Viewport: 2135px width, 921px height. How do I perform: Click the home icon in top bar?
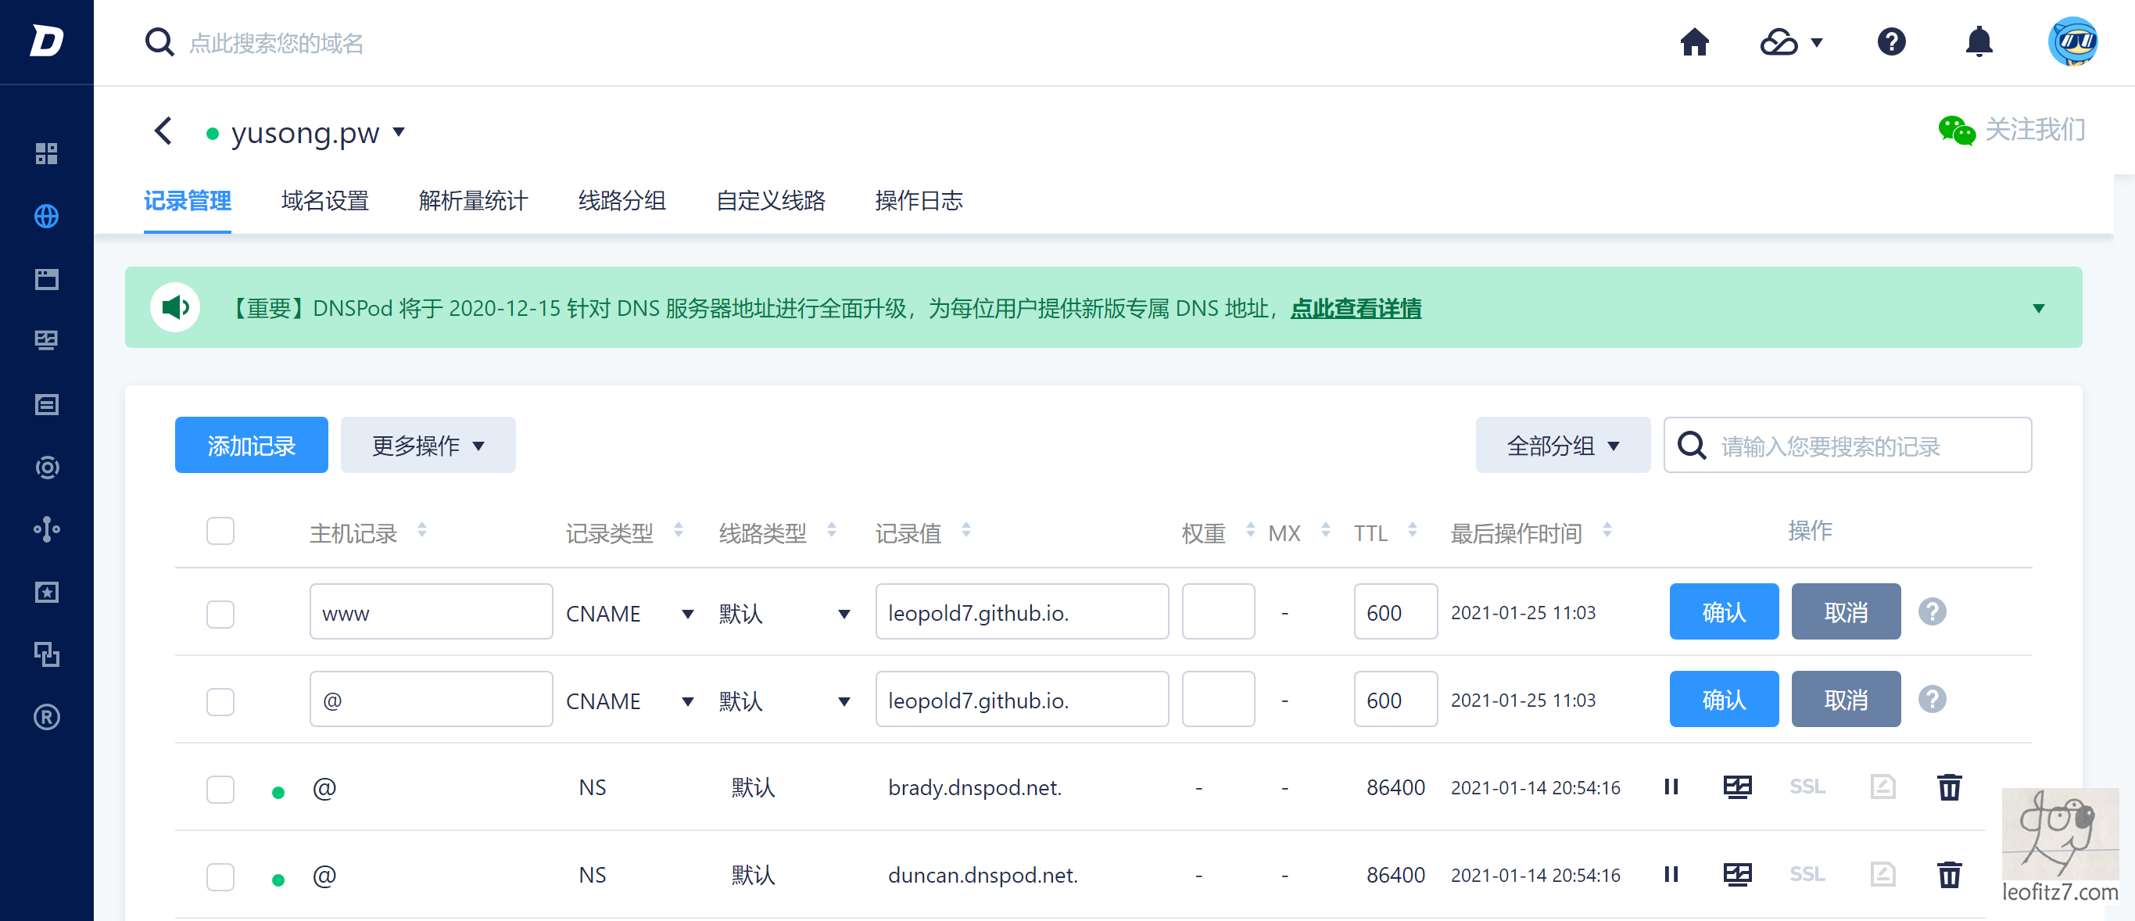[x=1693, y=41]
